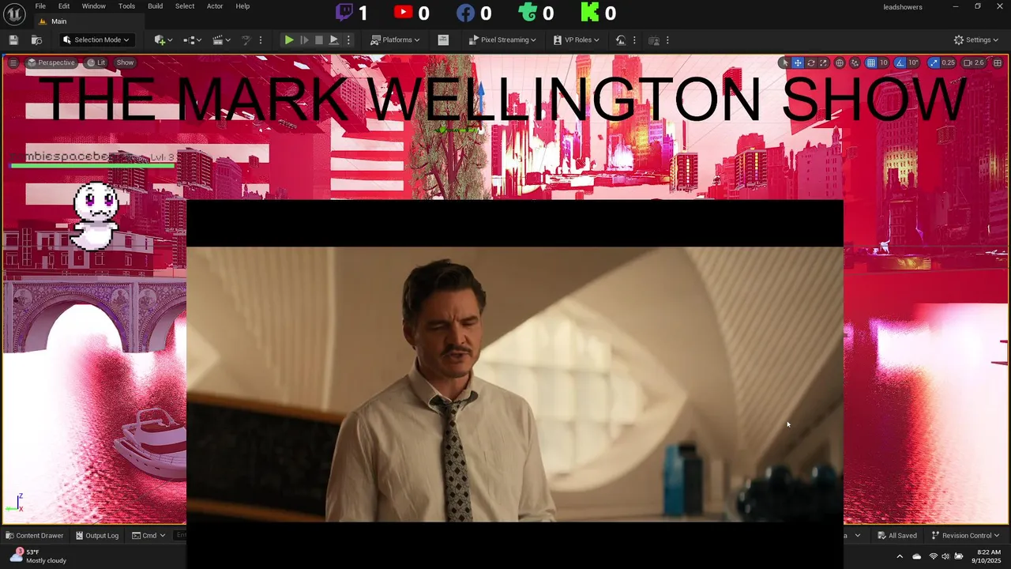Open the Wi-Fi network tray icon
This screenshot has height=569, width=1011.
933,556
